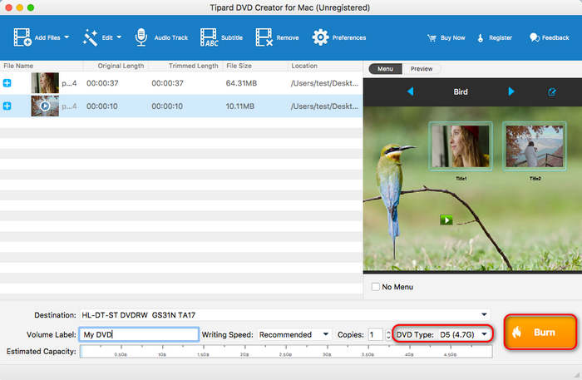Click the File Size column header
582x380 pixels.
(239, 66)
